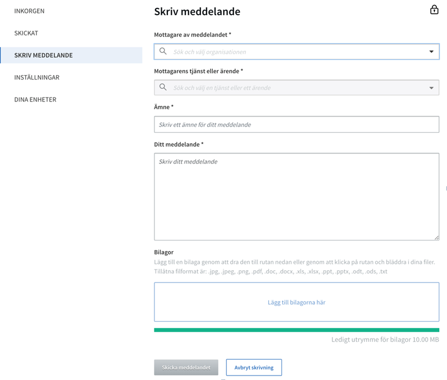Viewport: 447px width, 380px height.
Task: Click the magnifier icon in the organisation search field
Action: (x=163, y=52)
